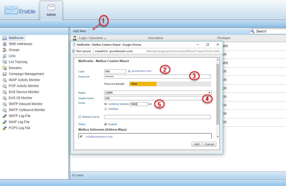Open the Admin tab

click(51, 10)
